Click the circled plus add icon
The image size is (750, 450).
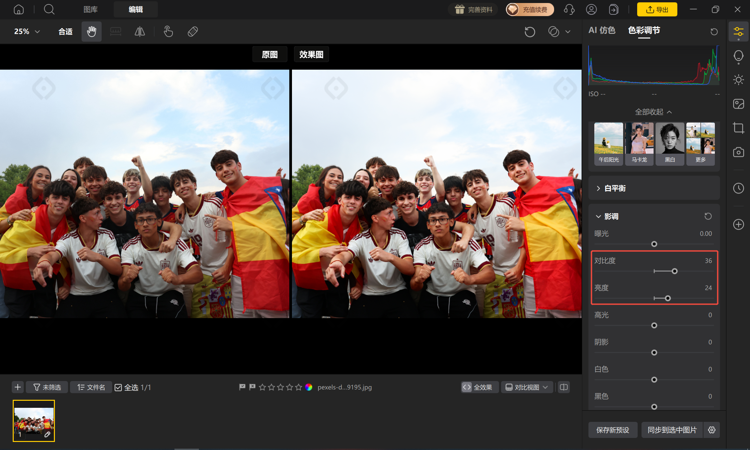point(738,224)
